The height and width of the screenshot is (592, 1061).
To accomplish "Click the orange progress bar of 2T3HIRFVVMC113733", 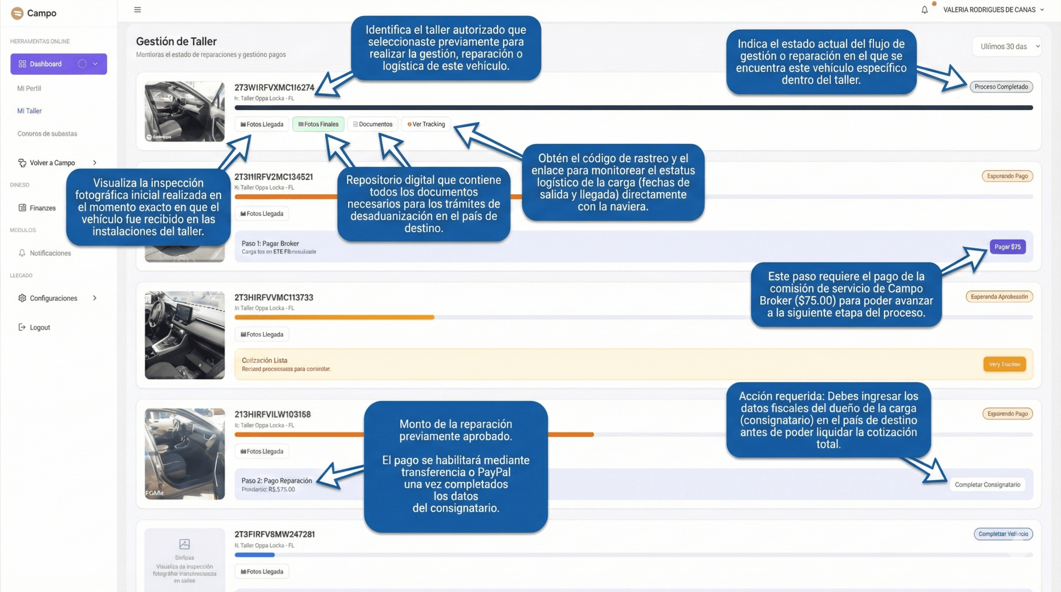I will 334,317.
